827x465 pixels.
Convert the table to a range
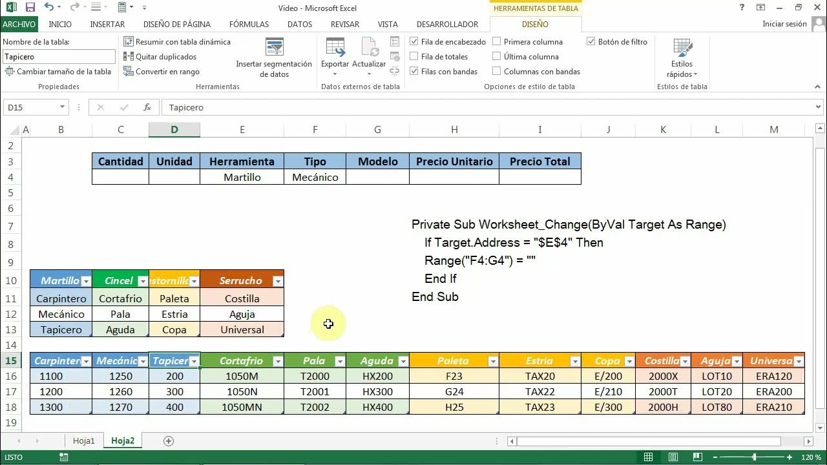pos(162,72)
